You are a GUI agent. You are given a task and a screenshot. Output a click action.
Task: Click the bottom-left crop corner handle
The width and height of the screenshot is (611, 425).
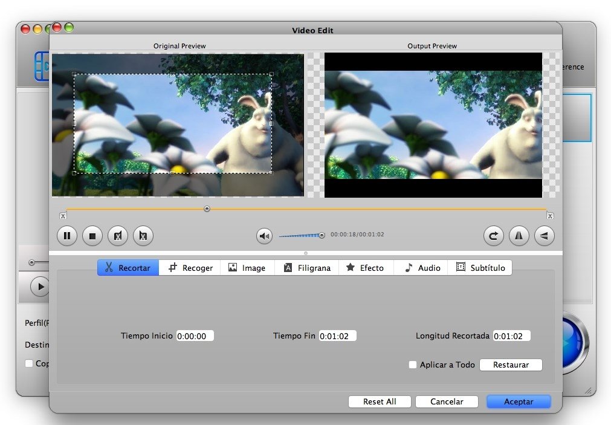point(74,173)
